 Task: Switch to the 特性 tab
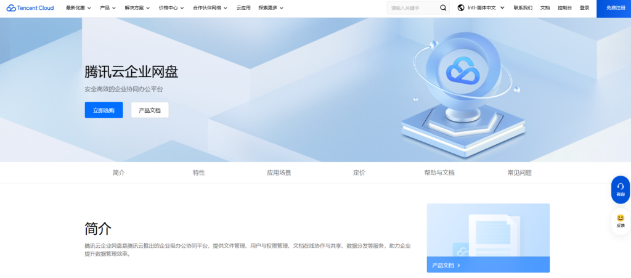pyautogui.click(x=198, y=173)
